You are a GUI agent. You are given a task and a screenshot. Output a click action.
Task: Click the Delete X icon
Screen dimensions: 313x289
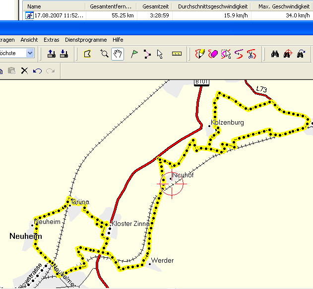[24, 71]
